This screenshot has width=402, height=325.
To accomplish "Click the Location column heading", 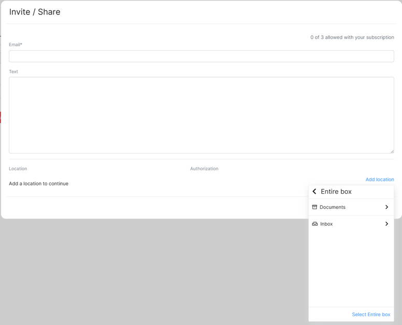I will [18, 168].
